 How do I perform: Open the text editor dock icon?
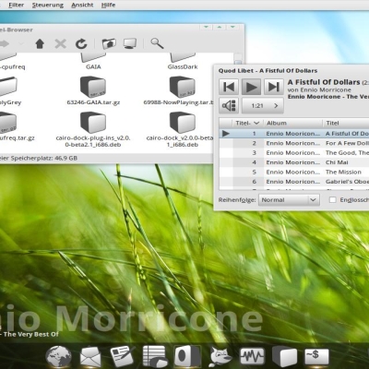(122, 356)
